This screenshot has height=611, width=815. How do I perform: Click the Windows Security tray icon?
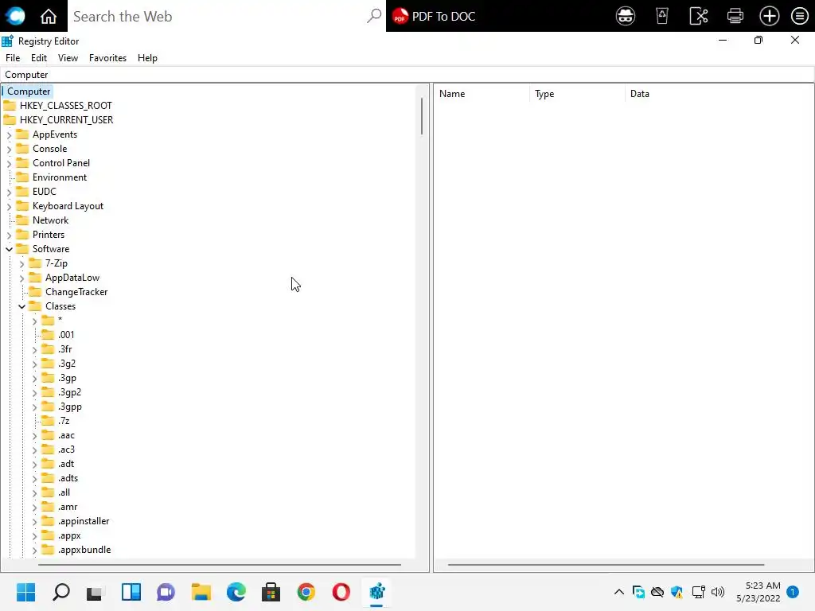pyautogui.click(x=677, y=592)
